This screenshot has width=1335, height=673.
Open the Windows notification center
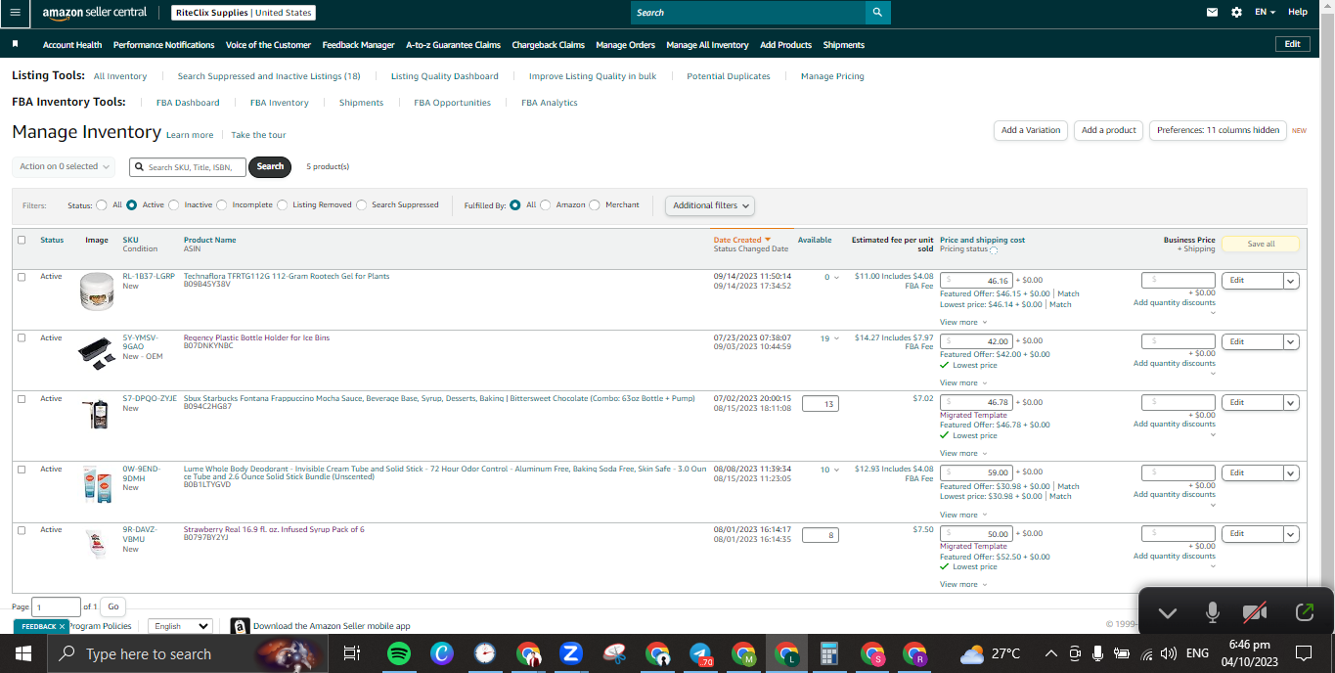[x=1304, y=653]
